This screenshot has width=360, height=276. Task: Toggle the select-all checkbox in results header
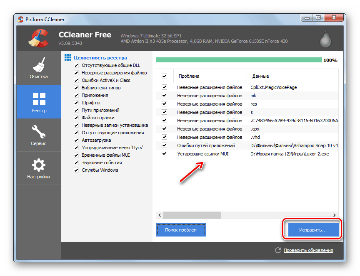click(x=165, y=76)
